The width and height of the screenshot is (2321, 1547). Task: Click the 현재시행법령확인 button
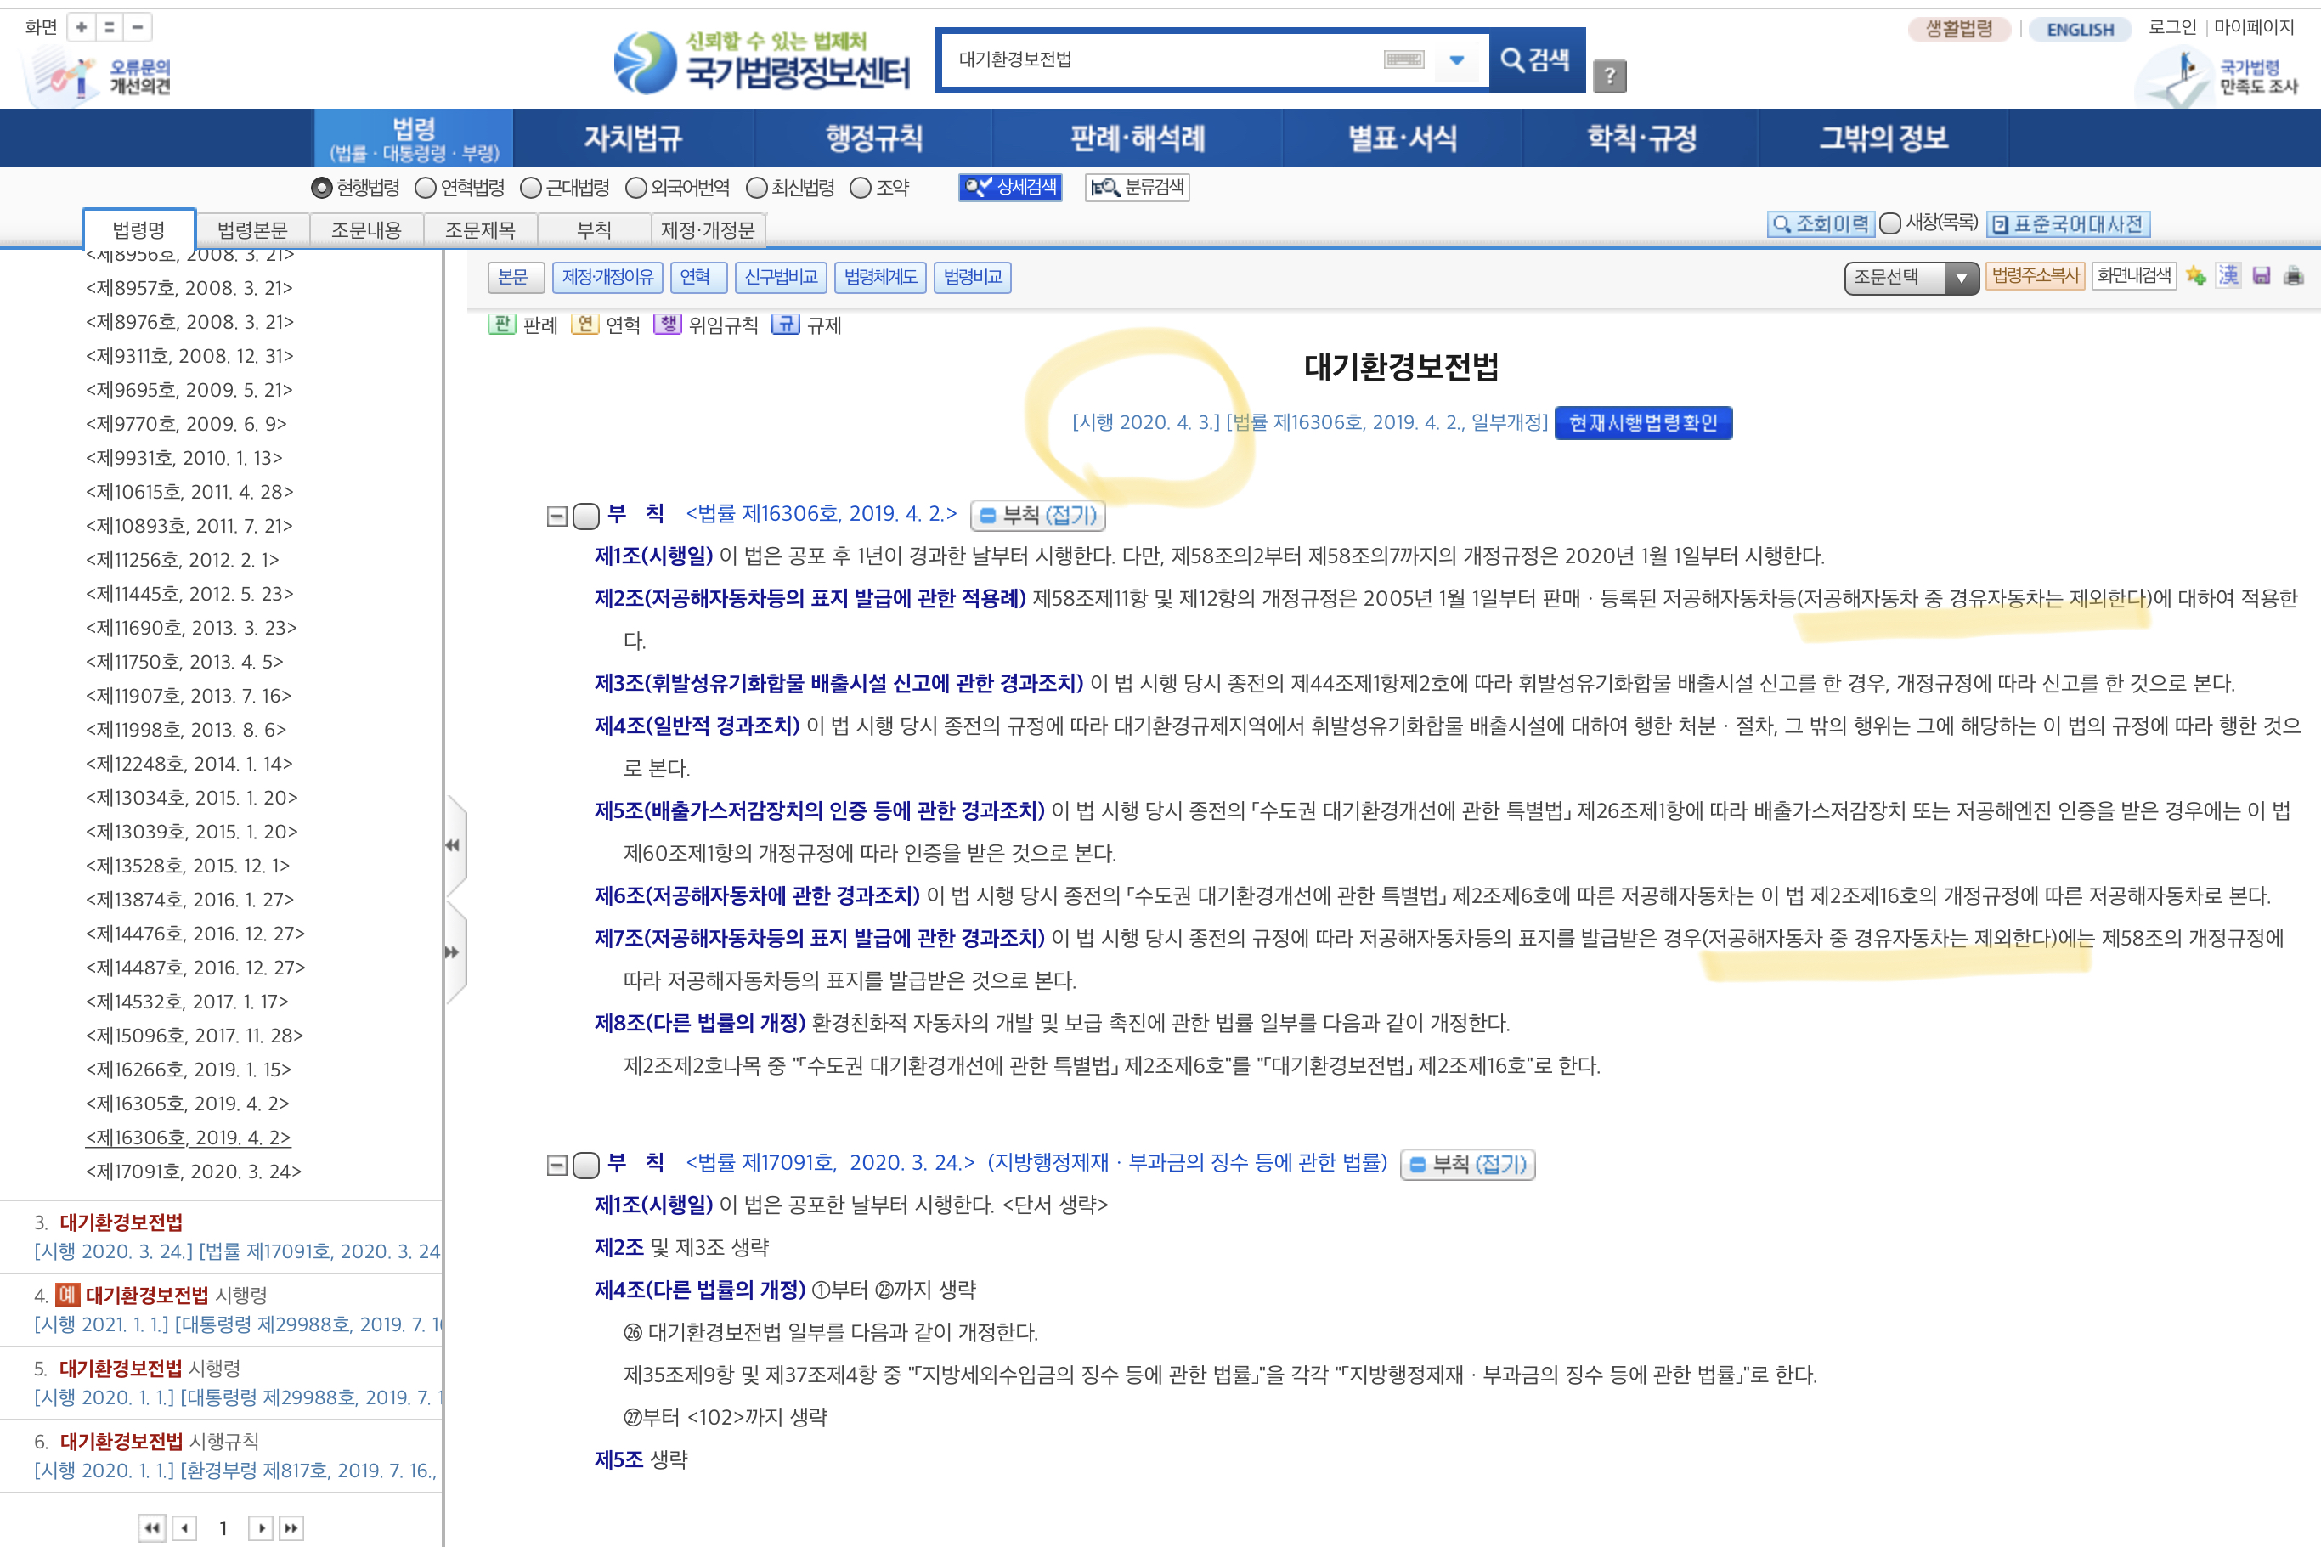tap(1642, 422)
